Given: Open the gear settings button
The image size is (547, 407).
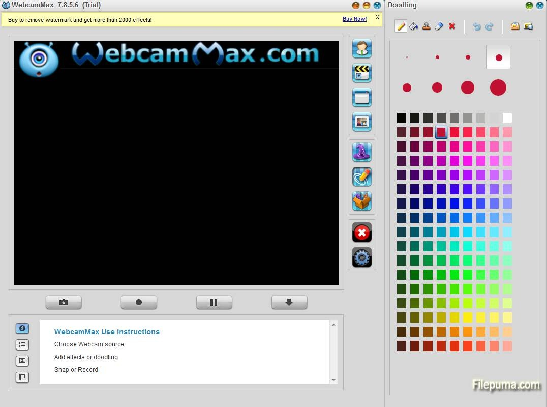Looking at the screenshot, I should pyautogui.click(x=362, y=257).
